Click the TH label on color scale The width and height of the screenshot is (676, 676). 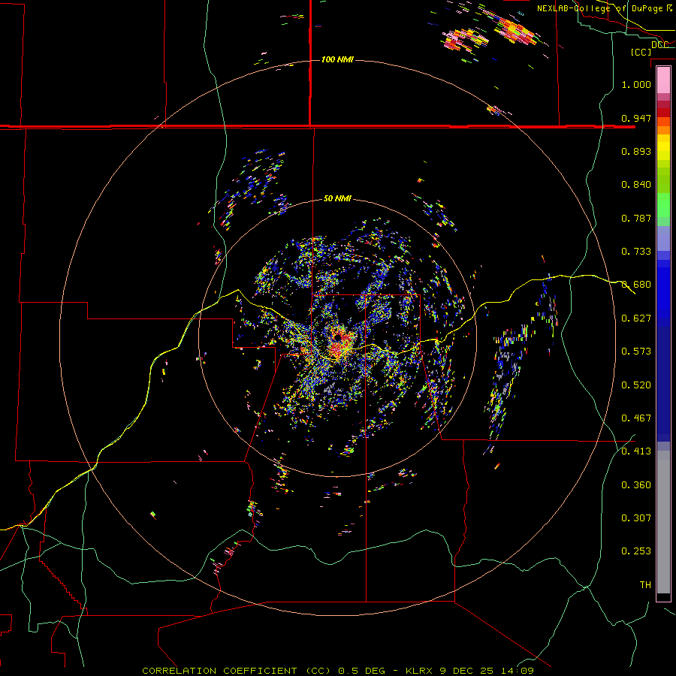[x=645, y=585]
